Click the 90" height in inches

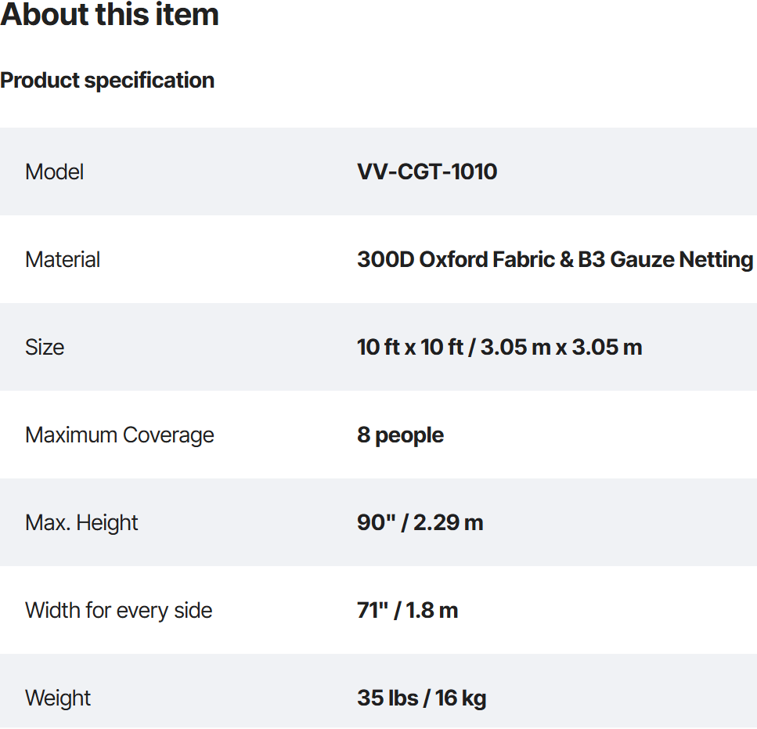pyautogui.click(x=375, y=523)
